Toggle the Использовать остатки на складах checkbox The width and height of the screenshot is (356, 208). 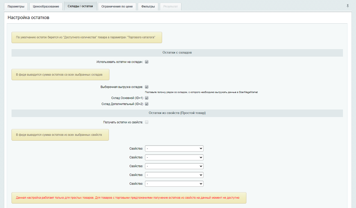[x=147, y=62]
